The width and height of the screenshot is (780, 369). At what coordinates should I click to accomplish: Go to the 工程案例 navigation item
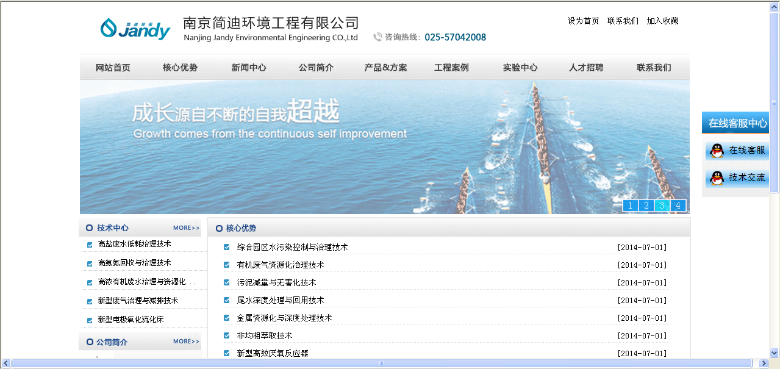[451, 68]
